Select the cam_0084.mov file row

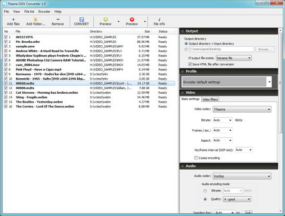[89, 65]
